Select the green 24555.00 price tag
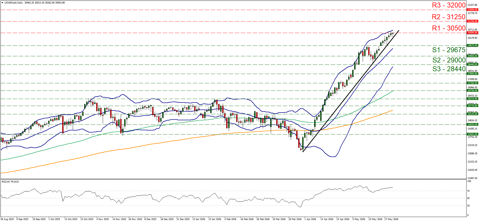Viewport: 479px width, 222px height. (x=472, y=124)
